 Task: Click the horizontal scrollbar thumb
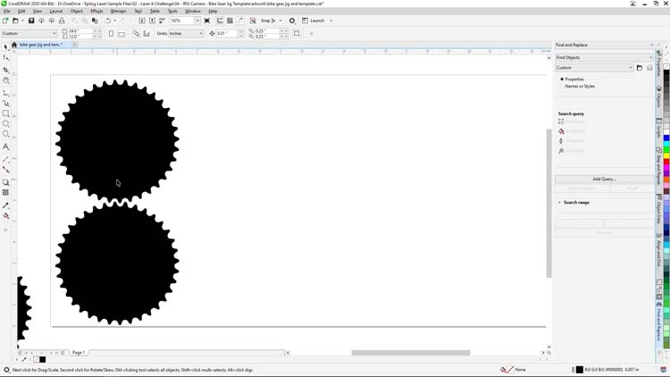[411, 353]
